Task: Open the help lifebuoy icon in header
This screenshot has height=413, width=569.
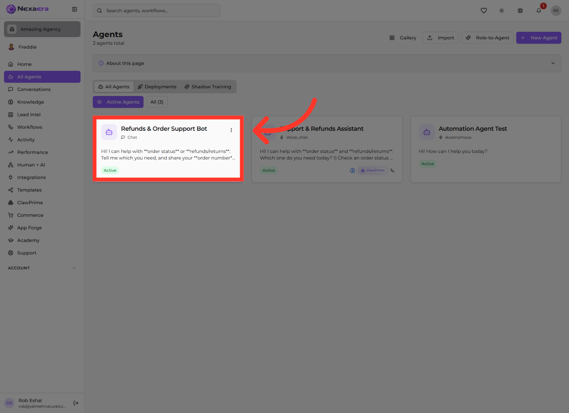Action: [x=520, y=11]
